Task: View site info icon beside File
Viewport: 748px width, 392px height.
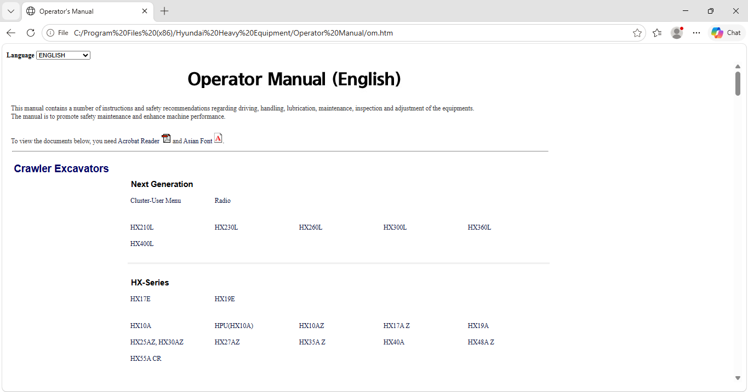Action: [x=50, y=33]
